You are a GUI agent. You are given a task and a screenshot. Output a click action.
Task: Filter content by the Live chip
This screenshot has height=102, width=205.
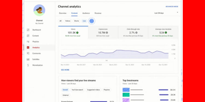point(84,21)
